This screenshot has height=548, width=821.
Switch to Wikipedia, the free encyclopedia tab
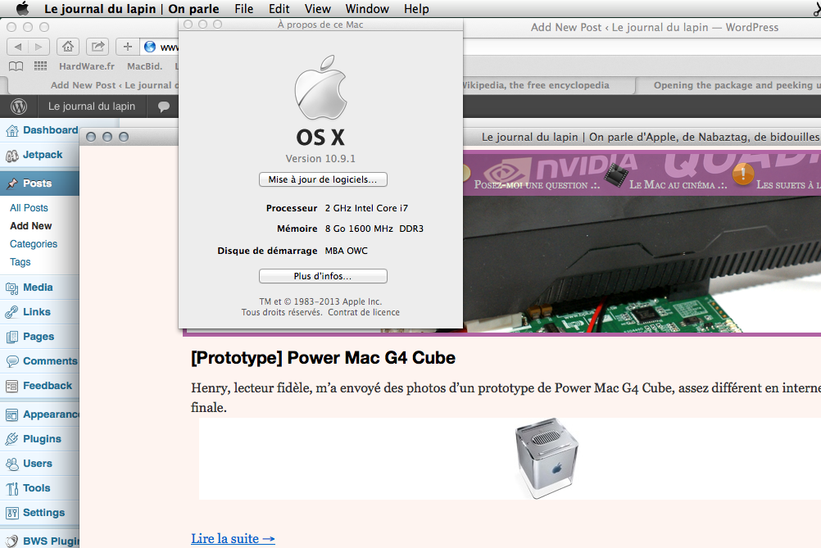coord(547,85)
